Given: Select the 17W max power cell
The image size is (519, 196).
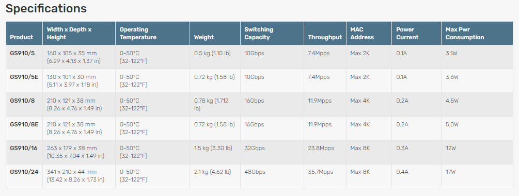Looking at the screenshot, I should click(451, 172).
